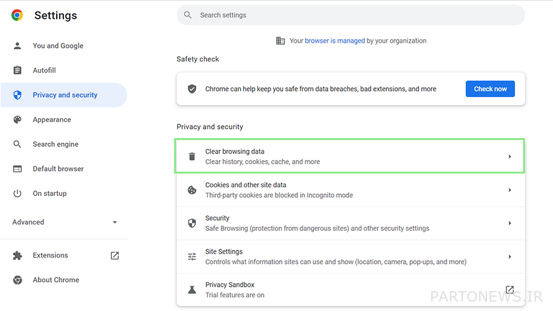Image resolution: width=553 pixels, height=311 pixels.
Task: Click 'Chrome can help keep you safe' text
Action: [320, 89]
